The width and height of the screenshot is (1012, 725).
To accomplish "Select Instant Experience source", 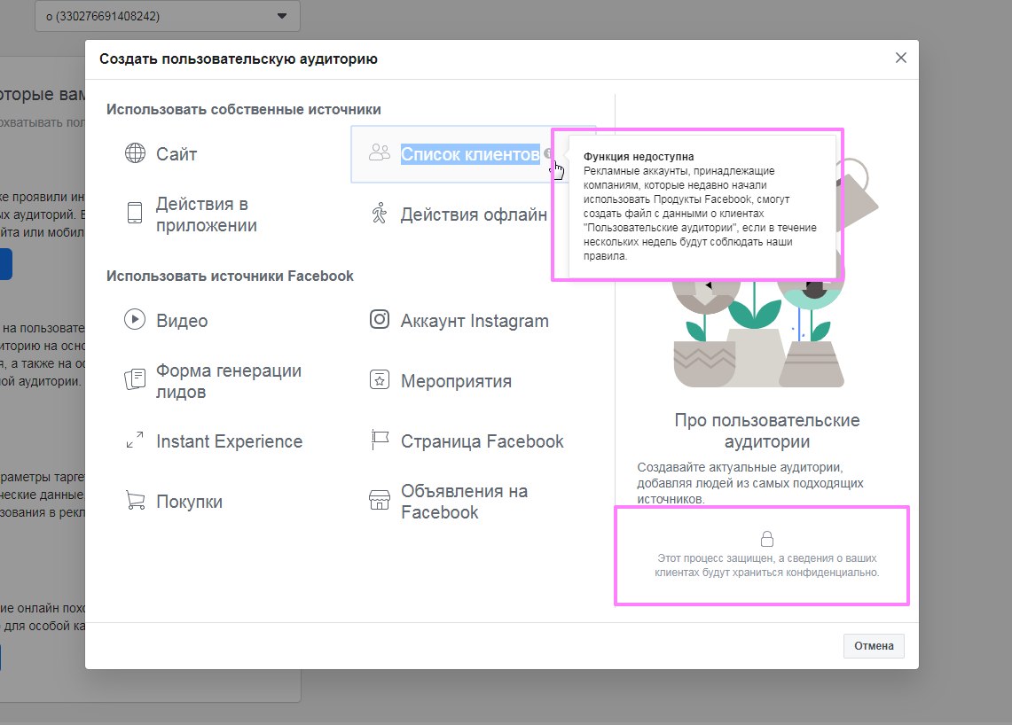I will click(x=229, y=441).
